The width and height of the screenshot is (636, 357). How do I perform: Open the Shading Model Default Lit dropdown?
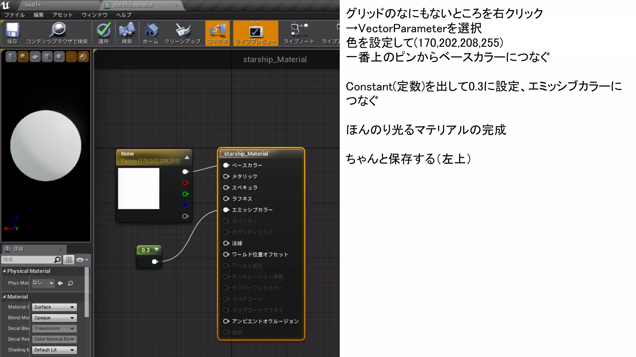(x=54, y=350)
